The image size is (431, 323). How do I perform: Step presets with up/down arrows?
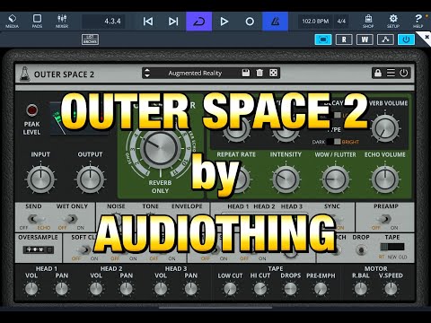pyautogui.click(x=147, y=73)
